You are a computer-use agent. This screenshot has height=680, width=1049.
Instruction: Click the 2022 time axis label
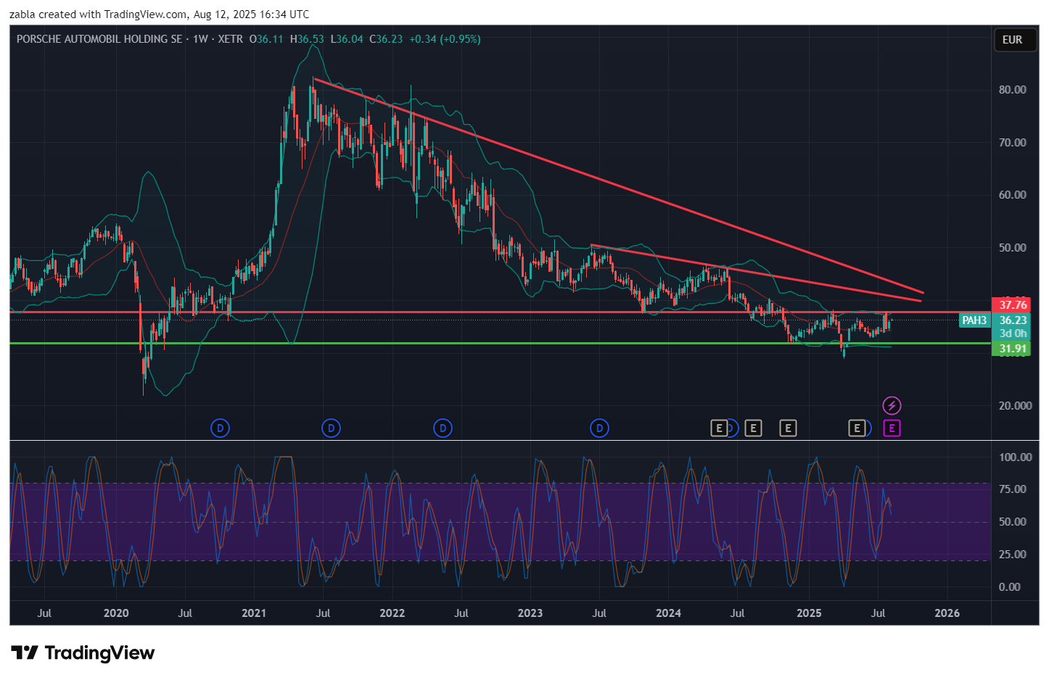392,613
